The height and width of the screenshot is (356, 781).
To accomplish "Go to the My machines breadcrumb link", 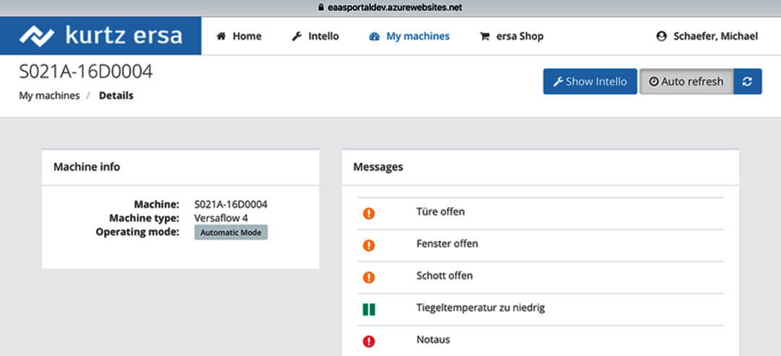I will pyautogui.click(x=49, y=95).
